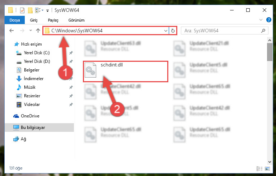This screenshot has height=176, width=276.
Task: Click the new folder toolbar icon
Action: (x=30, y=10)
